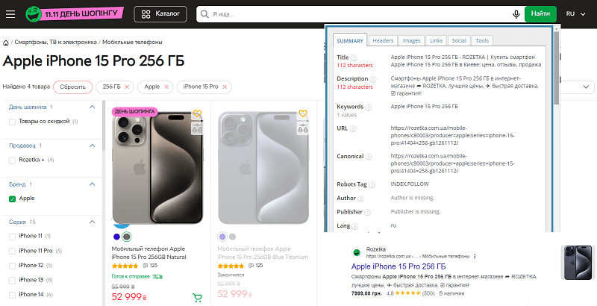Open Google result Apple iPhone 15 Pro 256 ГБ

pos(398,266)
